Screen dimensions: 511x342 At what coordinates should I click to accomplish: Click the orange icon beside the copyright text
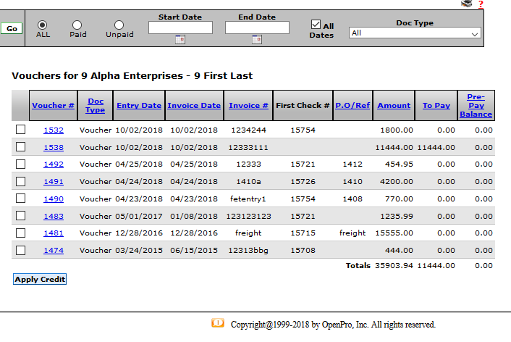tap(217, 323)
